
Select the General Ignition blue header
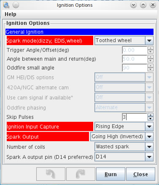click(79, 32)
